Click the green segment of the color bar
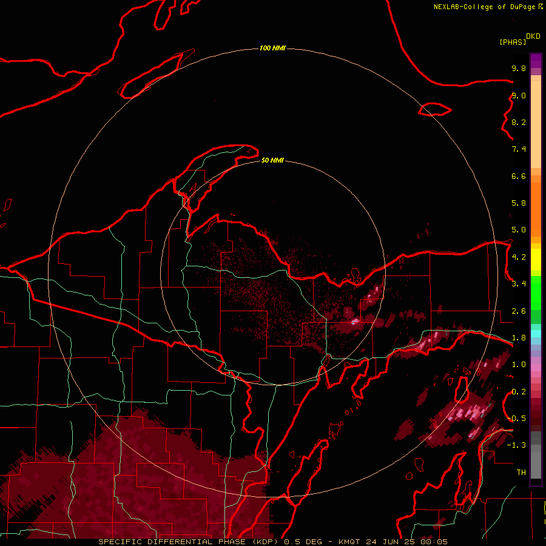The image size is (546, 546). pos(536,300)
